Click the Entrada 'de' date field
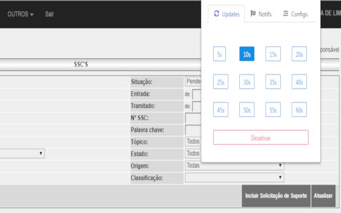Image resolution: width=341 pixels, height=213 pixels. pos(197,94)
